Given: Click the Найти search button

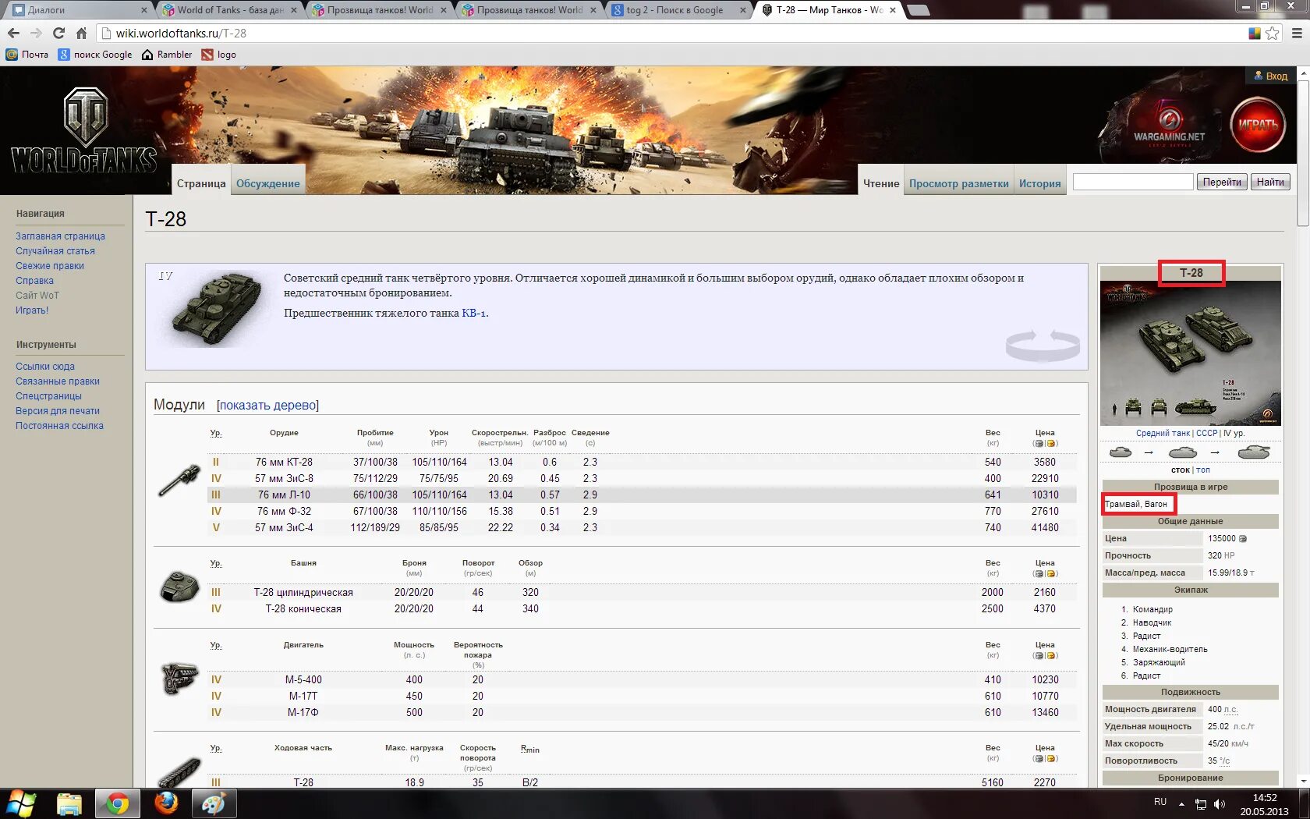Looking at the screenshot, I should (1270, 182).
